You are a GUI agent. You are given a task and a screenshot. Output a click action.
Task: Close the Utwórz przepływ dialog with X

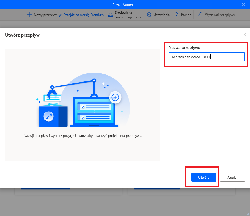[245, 35]
